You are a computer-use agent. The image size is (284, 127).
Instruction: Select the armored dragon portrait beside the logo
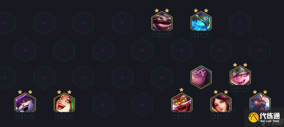pos(260,102)
